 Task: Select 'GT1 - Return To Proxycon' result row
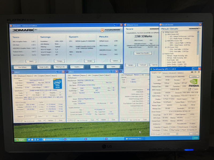(x=182, y=37)
